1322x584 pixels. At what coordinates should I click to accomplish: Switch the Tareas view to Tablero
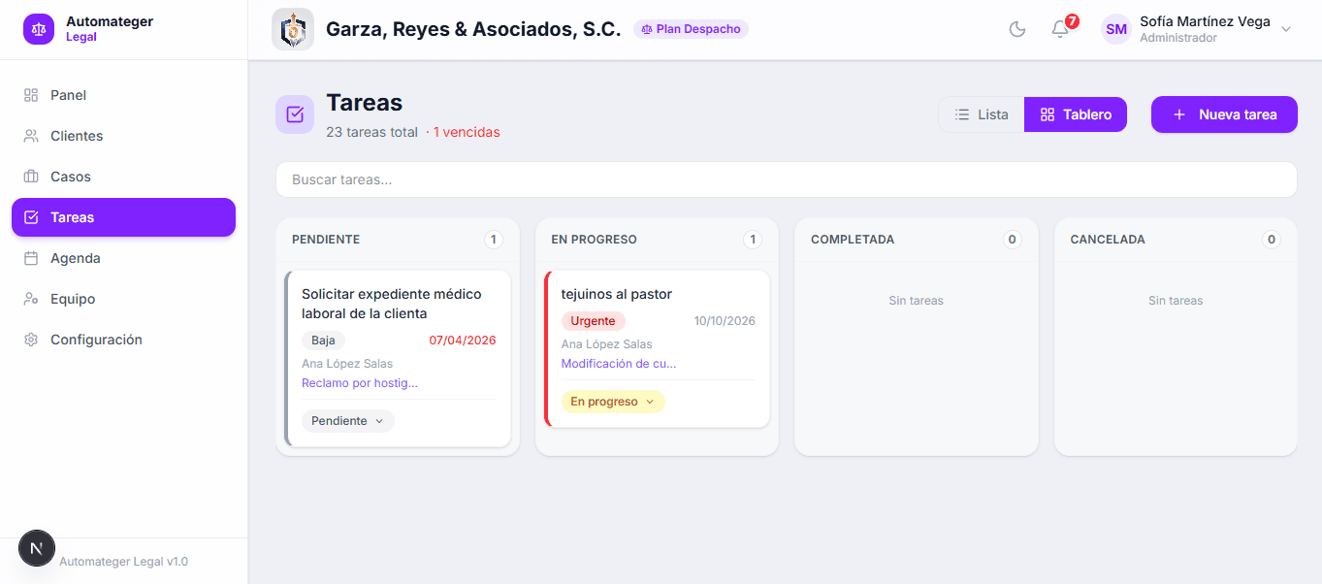pyautogui.click(x=1075, y=114)
